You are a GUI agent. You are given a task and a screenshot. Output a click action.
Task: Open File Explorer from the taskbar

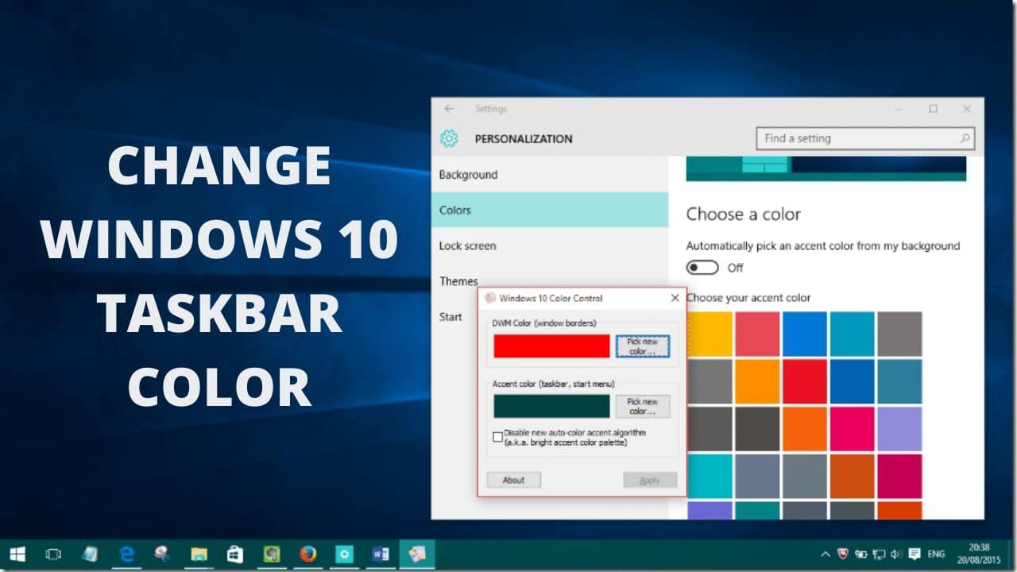(x=199, y=554)
